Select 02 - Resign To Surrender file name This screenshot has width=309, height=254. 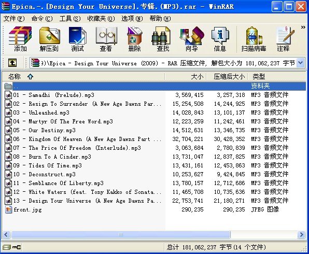(x=87, y=104)
